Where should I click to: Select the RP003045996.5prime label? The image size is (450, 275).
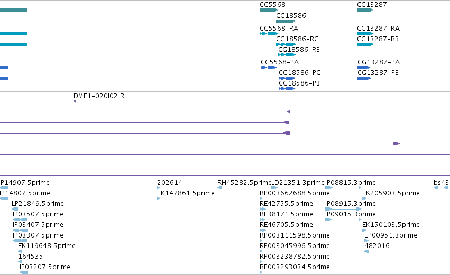click(x=295, y=246)
